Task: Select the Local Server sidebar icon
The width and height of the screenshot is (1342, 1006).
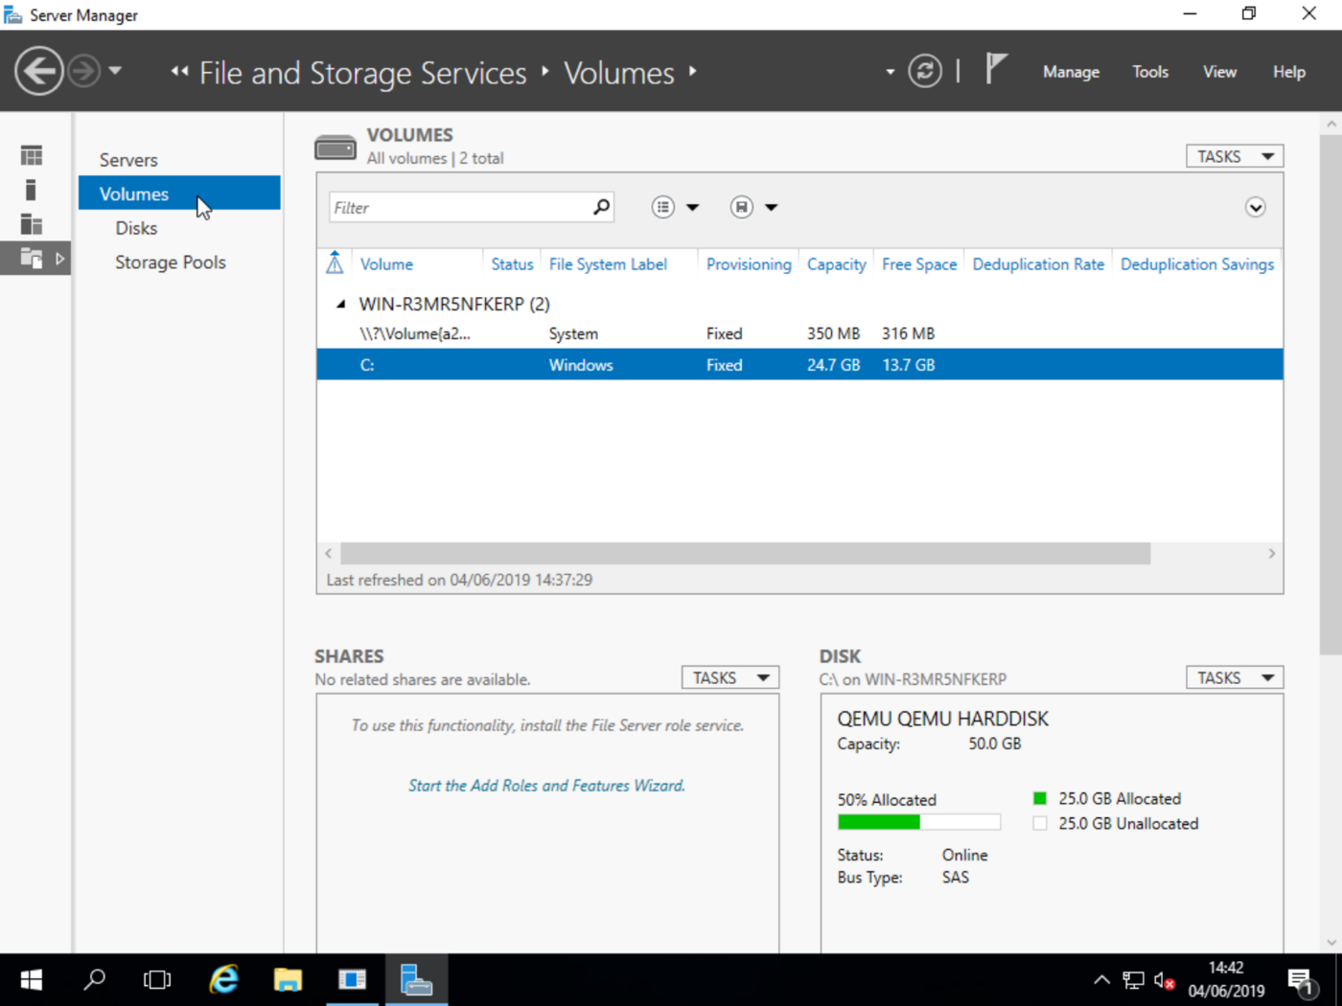Action: tap(31, 189)
